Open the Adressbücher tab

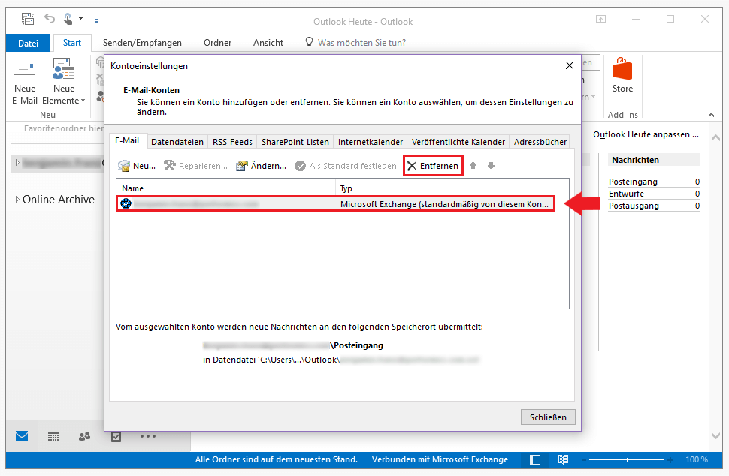540,142
